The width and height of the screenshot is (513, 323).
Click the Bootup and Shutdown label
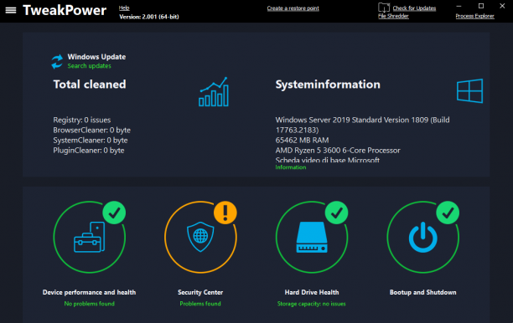pos(423,292)
